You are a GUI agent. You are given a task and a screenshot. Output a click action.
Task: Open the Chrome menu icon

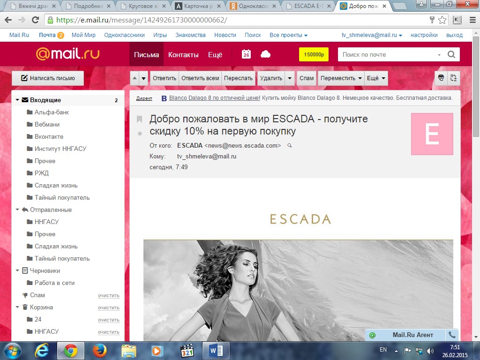pos(472,20)
